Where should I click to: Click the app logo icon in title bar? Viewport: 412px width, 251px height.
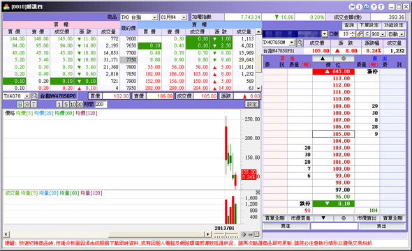tap(6, 7)
